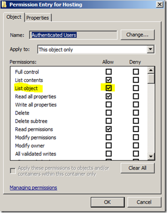Click the Change... button
This screenshot has width=167, height=213.
(138, 35)
